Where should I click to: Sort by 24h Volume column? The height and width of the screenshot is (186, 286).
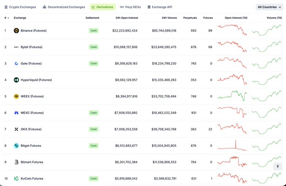point(169,18)
